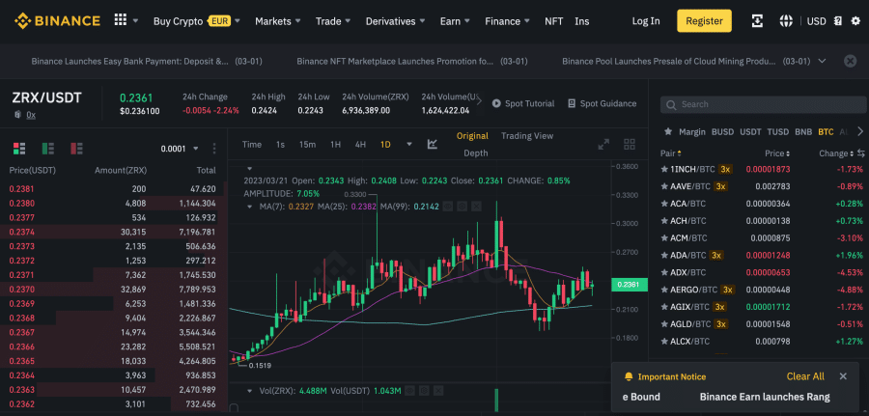
Task: Expand more chart intervals dropdown
Action: click(x=409, y=144)
